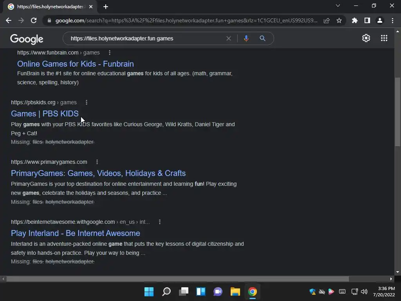
Task: Click the vertical scrollbar thumb
Action: (397, 112)
